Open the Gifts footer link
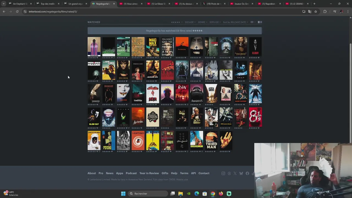 pyautogui.click(x=165, y=173)
